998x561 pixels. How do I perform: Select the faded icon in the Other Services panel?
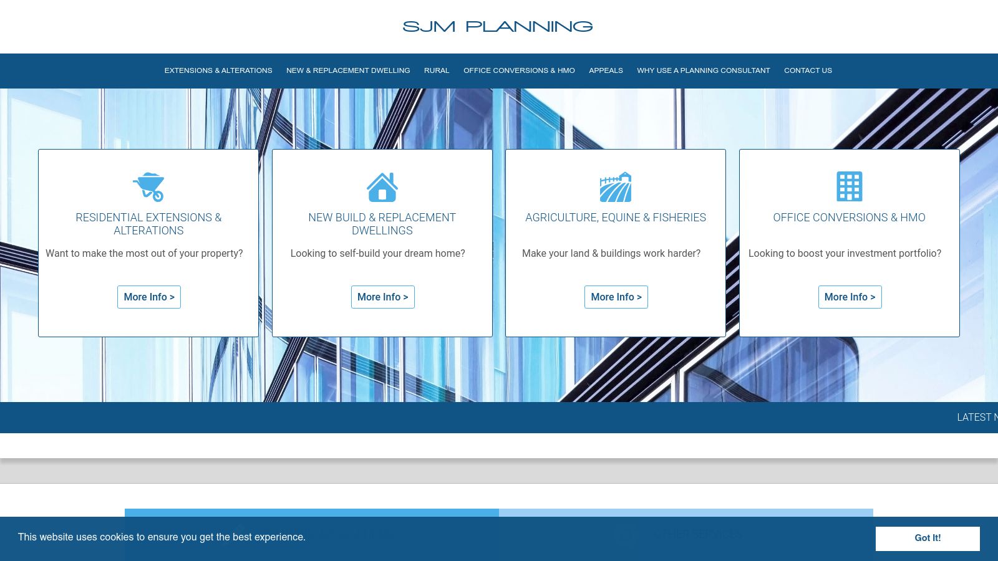click(627, 535)
